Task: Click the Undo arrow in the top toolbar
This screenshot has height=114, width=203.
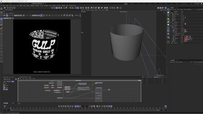Action: click(1, 3)
